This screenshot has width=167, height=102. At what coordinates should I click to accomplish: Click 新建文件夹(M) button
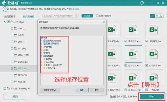(x=50, y=90)
